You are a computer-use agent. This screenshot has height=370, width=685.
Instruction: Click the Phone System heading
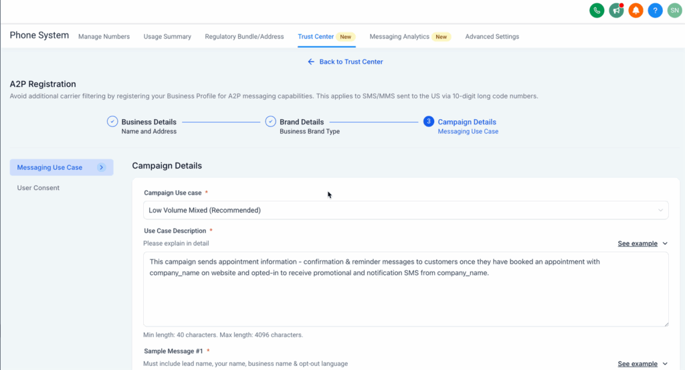click(39, 35)
